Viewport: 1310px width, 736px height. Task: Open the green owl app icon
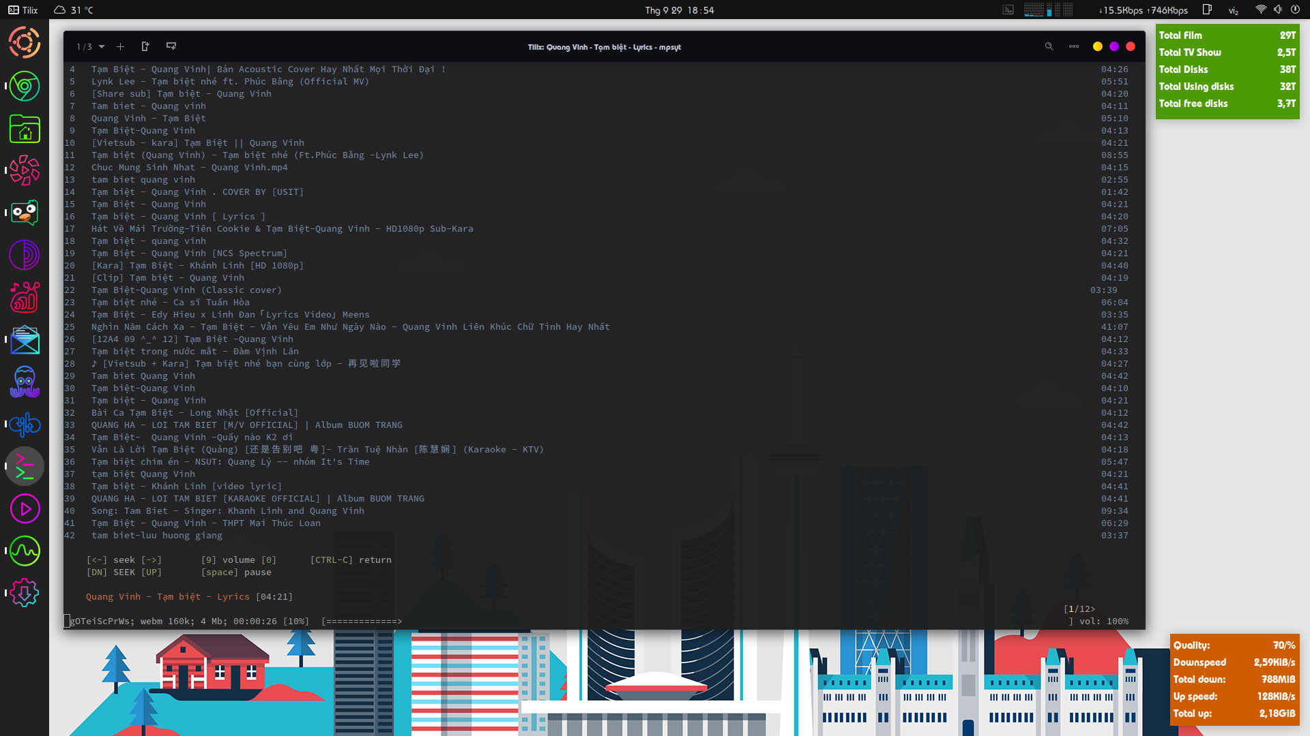[x=25, y=213]
